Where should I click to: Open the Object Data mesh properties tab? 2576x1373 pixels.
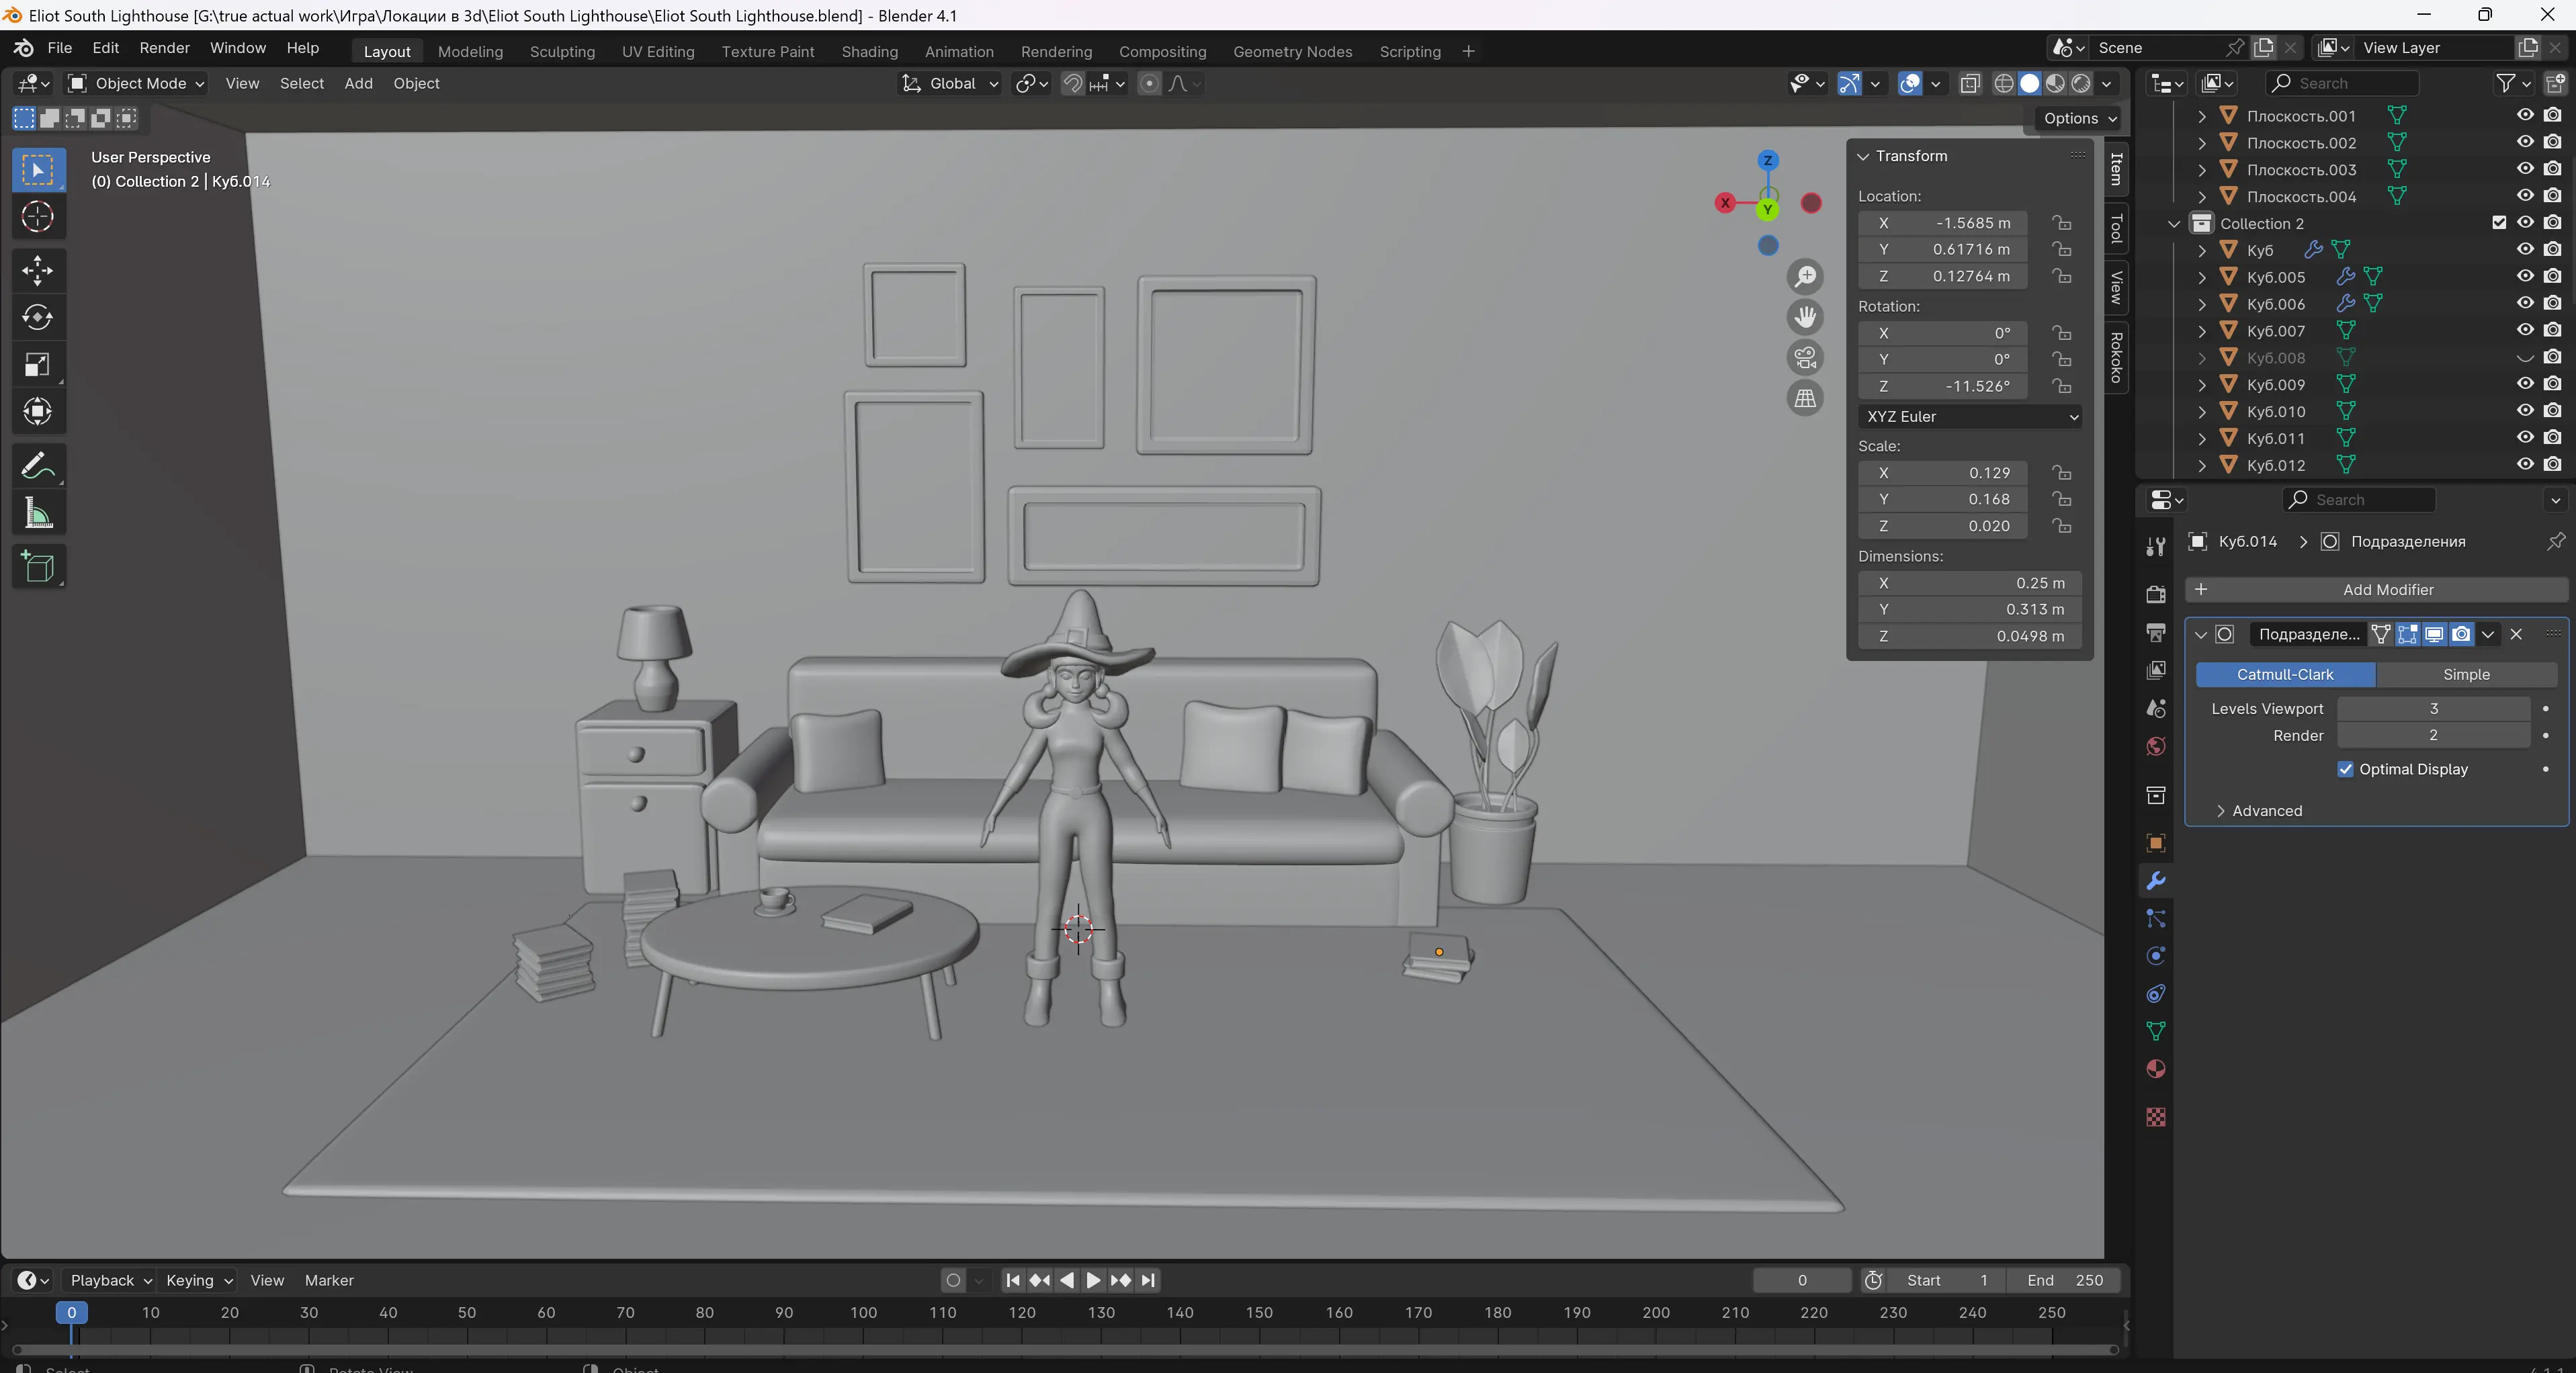[x=2156, y=1031]
